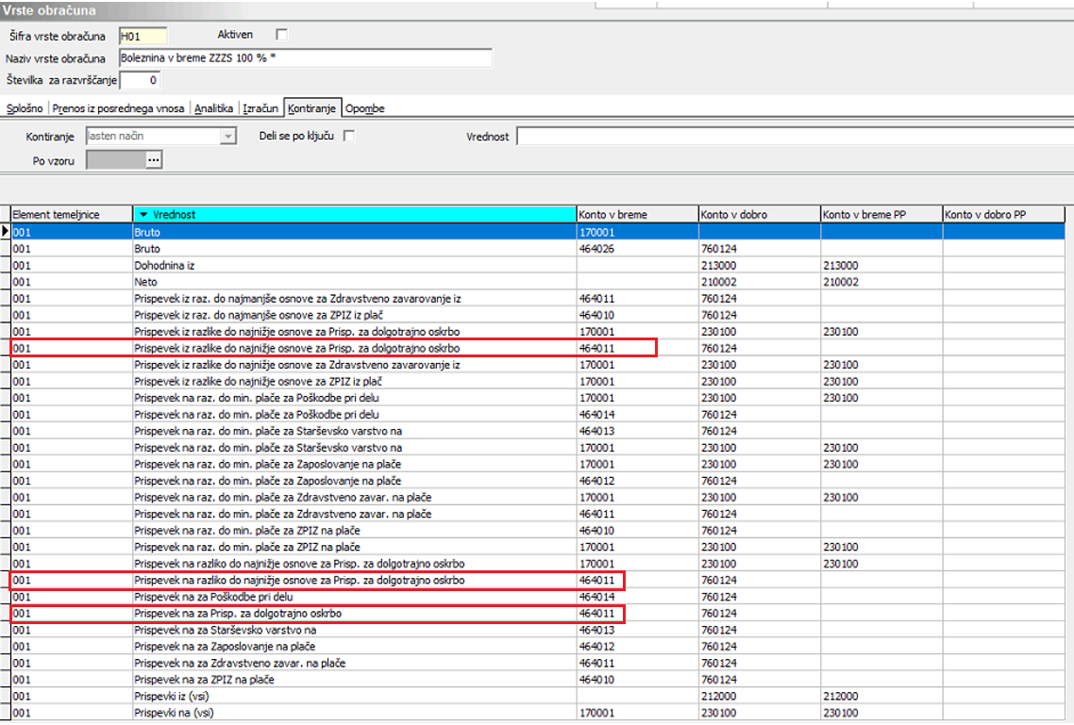This screenshot has width=1074, height=725.
Task: Select the Neto row
Action: 538,282
